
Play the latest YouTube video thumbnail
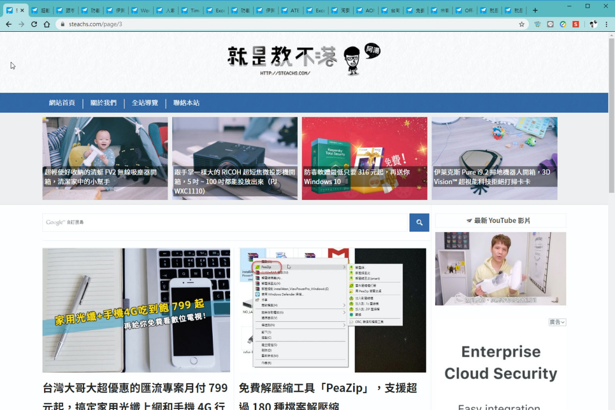click(x=501, y=269)
